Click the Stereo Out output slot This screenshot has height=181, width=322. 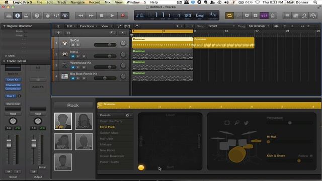pyautogui.click(x=13, y=104)
